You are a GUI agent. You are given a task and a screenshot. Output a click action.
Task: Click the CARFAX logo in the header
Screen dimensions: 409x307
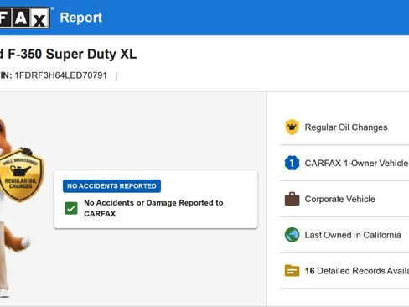coord(25,18)
